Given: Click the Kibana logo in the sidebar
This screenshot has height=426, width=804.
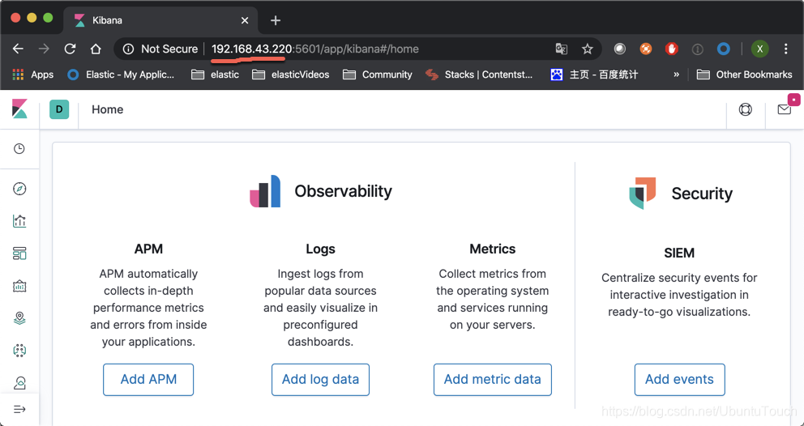Looking at the screenshot, I should pyautogui.click(x=19, y=109).
